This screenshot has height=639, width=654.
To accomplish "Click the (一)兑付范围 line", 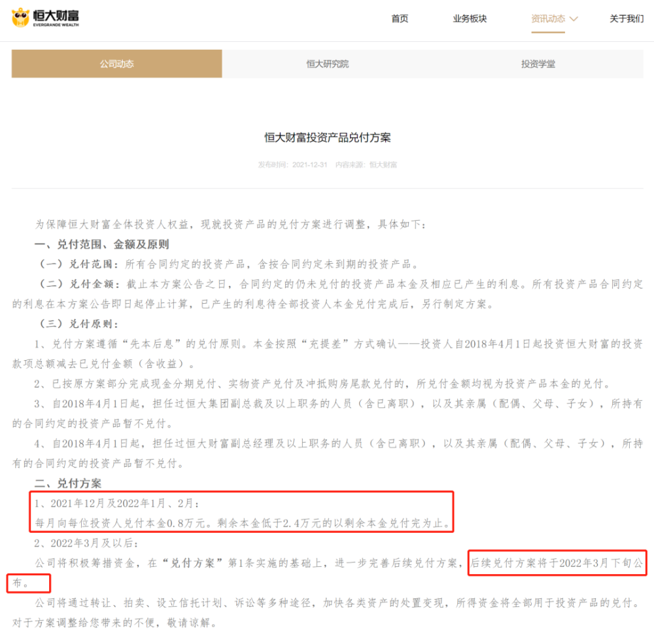I will click(228, 264).
